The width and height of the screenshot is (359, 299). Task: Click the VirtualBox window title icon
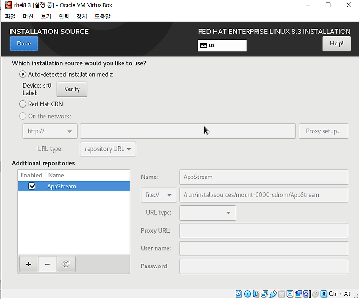(8, 5)
